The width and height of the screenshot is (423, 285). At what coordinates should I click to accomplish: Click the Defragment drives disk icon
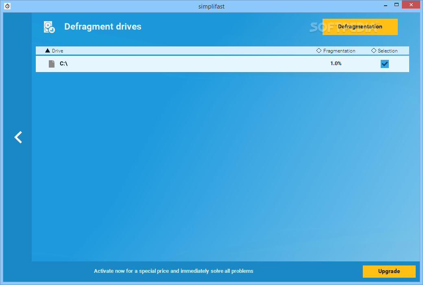point(49,27)
